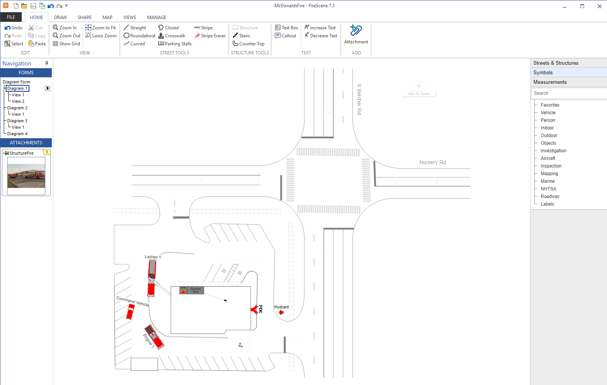
Task: Expand the Favorites symbol category
Action: point(550,105)
